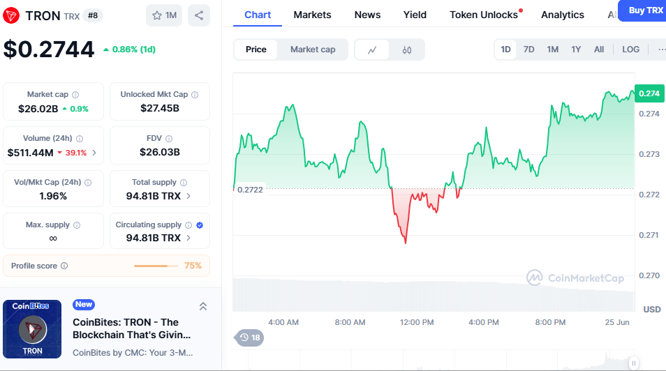This screenshot has height=371, width=666.
Task: Click the 75% profile score value
Action: (x=193, y=266)
